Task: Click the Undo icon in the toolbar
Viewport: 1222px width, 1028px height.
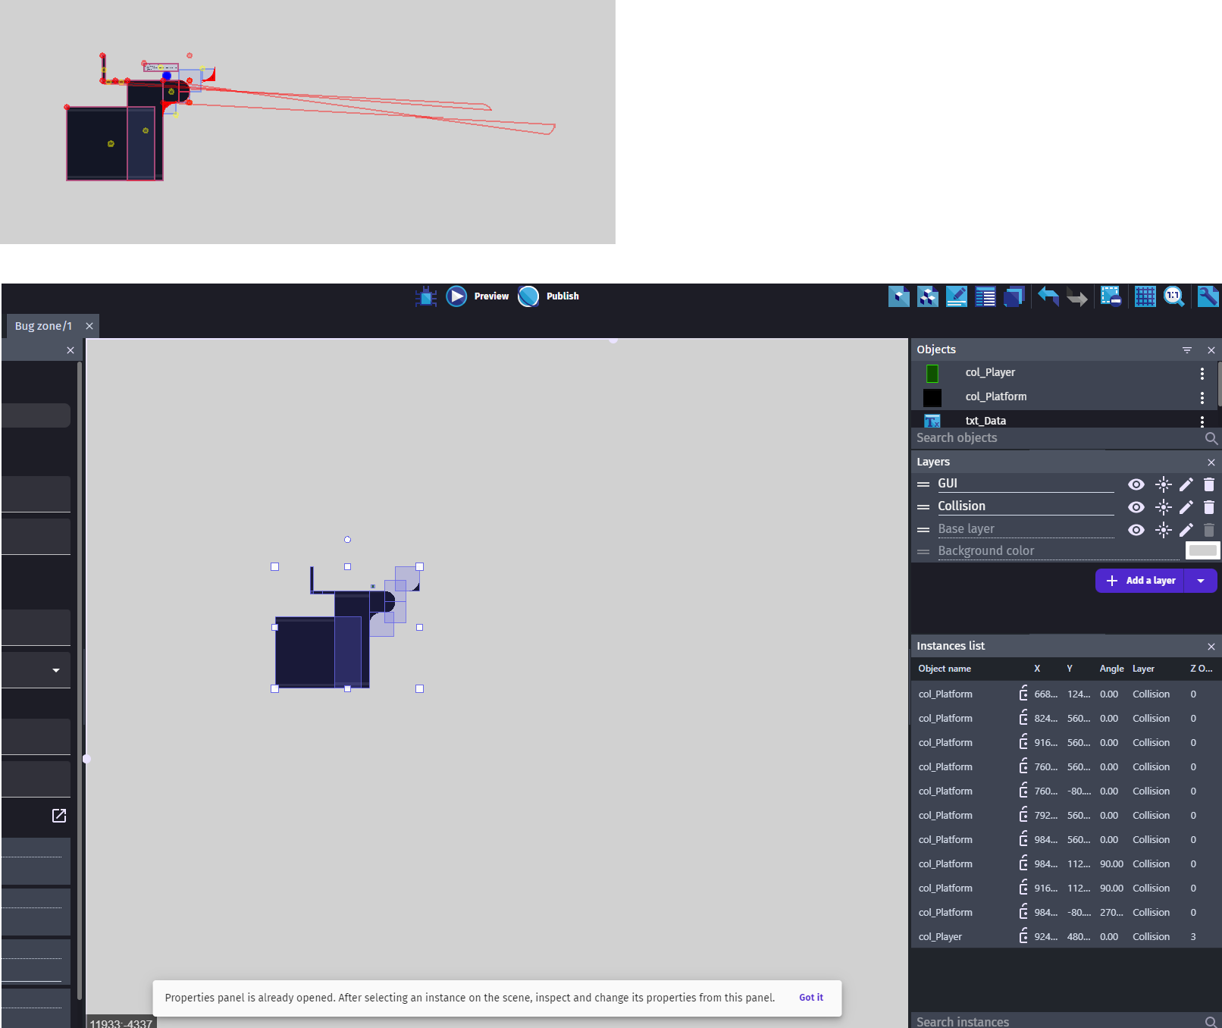Action: pyautogui.click(x=1048, y=296)
